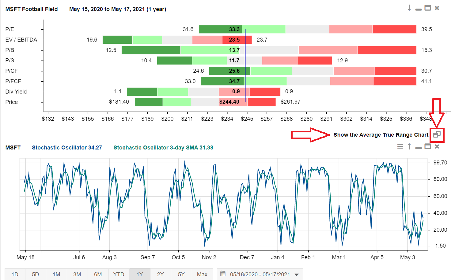This screenshot has height=280, width=455.
Task: Expand the date range dropdown arrow
Action: 297,274
